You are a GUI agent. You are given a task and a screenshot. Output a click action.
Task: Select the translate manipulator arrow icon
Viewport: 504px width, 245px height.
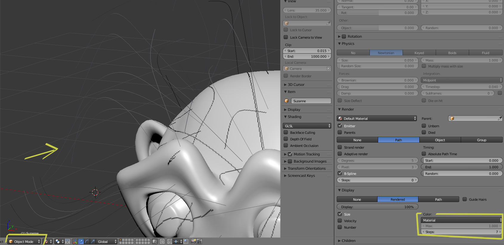[x=81, y=241]
